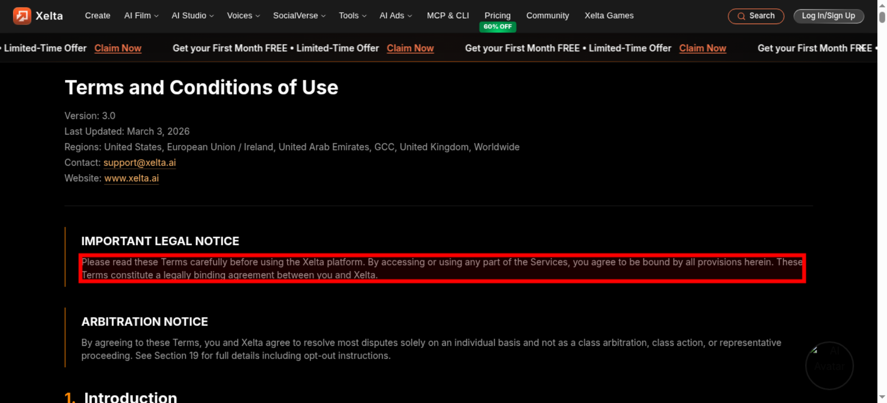This screenshot has height=403, width=887.
Task: Click the 'IMPORTANT LEGAL NOTICE' heading
Action: (x=160, y=241)
